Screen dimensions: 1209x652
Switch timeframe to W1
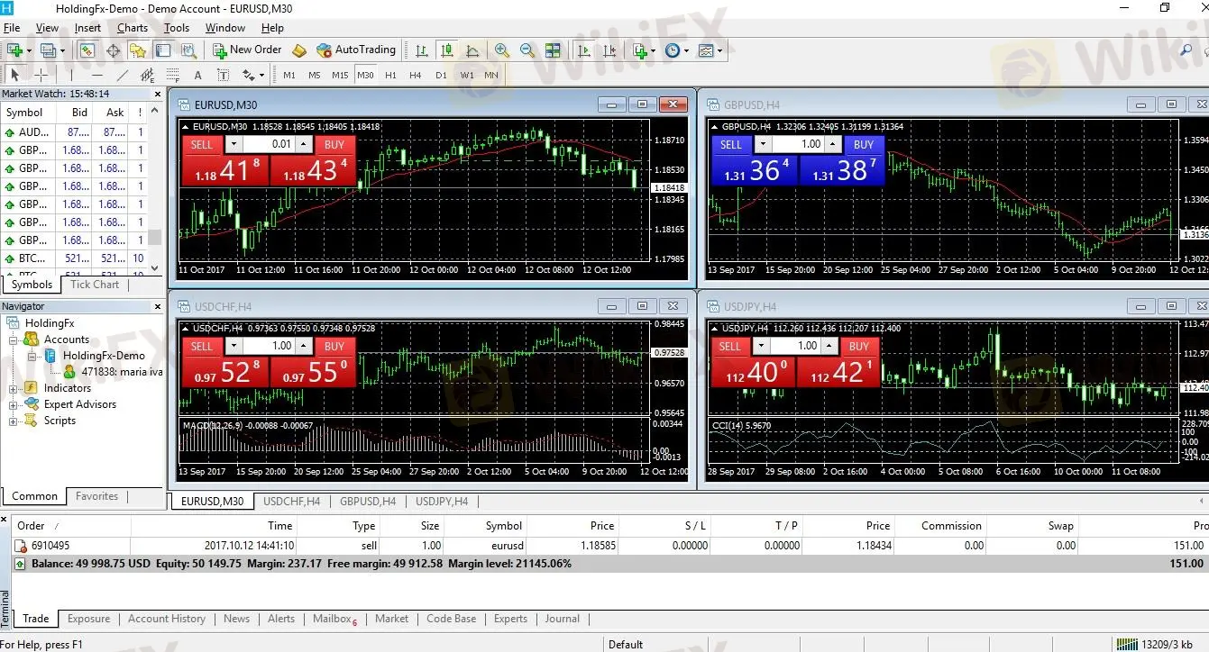pyautogui.click(x=466, y=75)
